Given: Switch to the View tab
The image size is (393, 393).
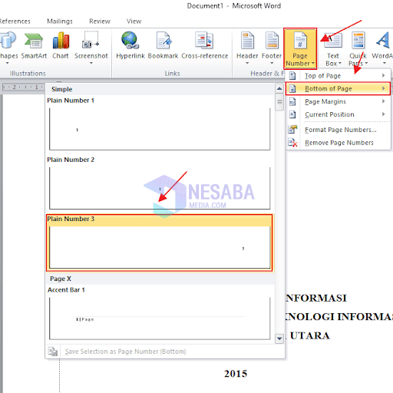Looking at the screenshot, I should (134, 21).
